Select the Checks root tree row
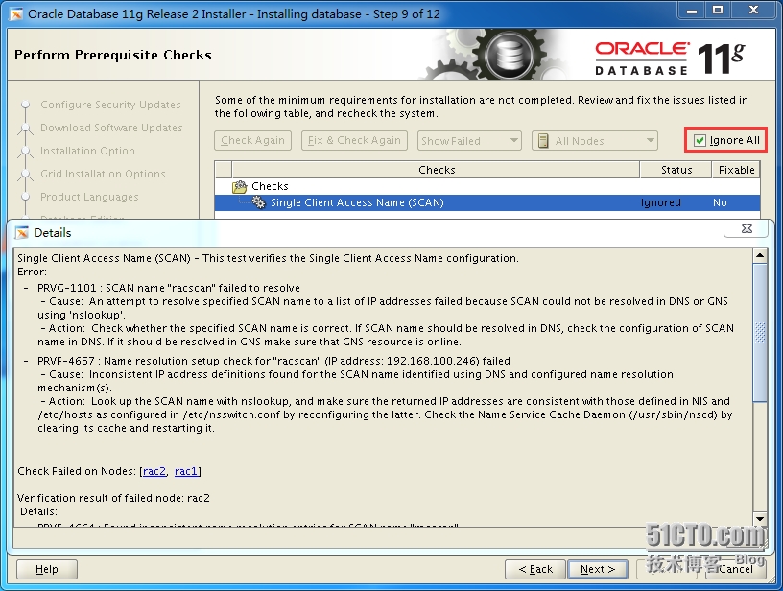783x591 pixels. pyautogui.click(x=487, y=187)
